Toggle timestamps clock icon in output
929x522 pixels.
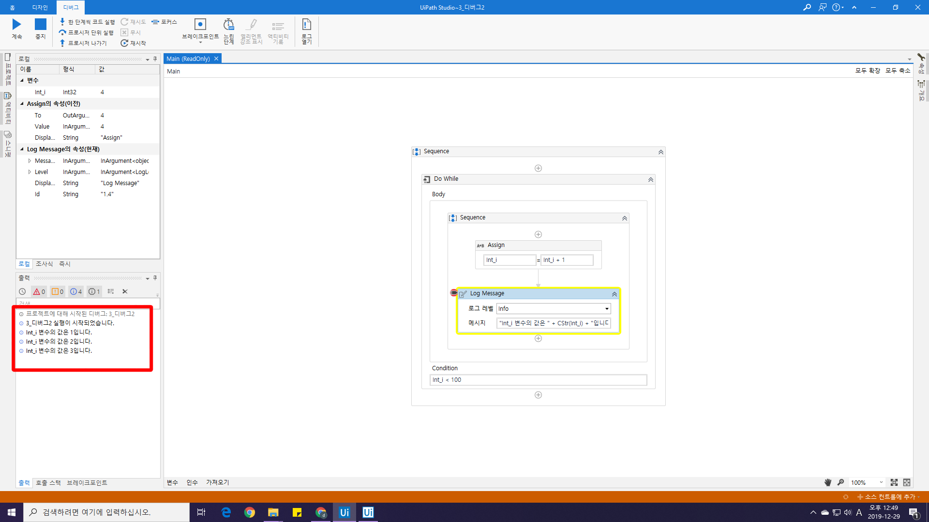[x=22, y=291]
